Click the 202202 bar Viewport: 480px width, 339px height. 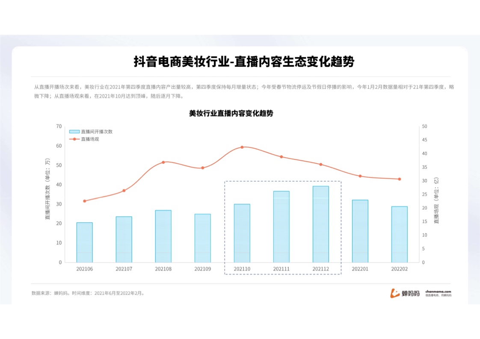(399, 234)
